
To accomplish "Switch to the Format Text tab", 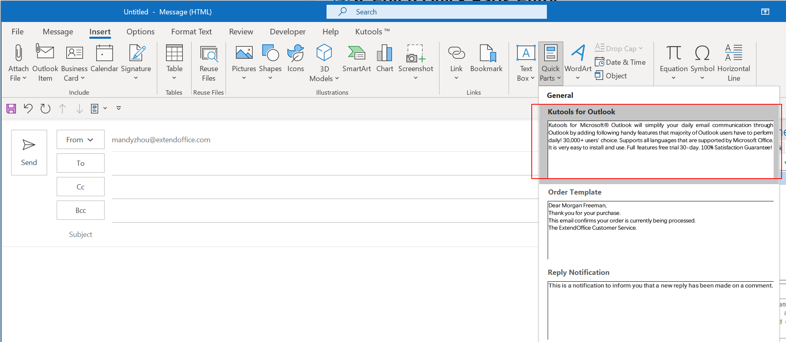I will pos(192,32).
